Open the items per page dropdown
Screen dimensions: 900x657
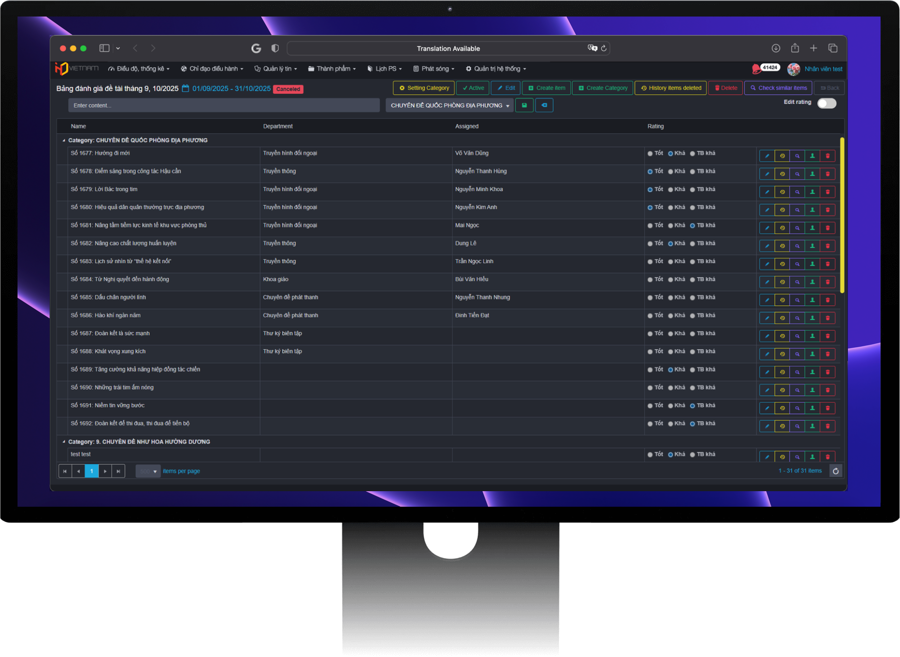pos(148,471)
